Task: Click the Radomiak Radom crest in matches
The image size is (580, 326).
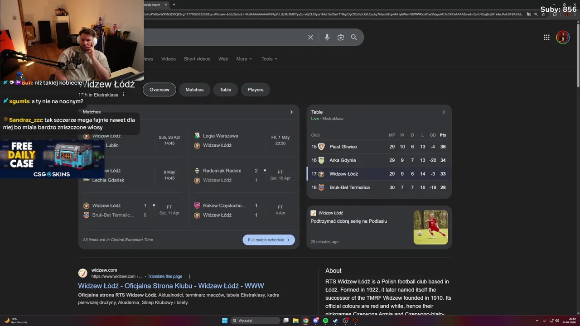Action: [x=197, y=171]
